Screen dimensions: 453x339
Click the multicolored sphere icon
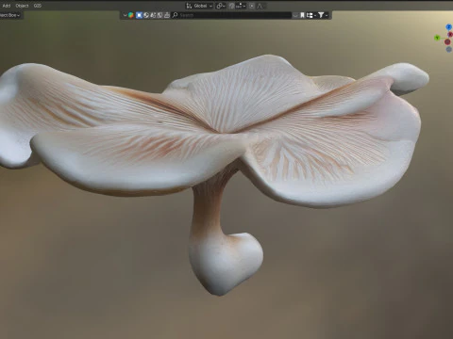131,15
